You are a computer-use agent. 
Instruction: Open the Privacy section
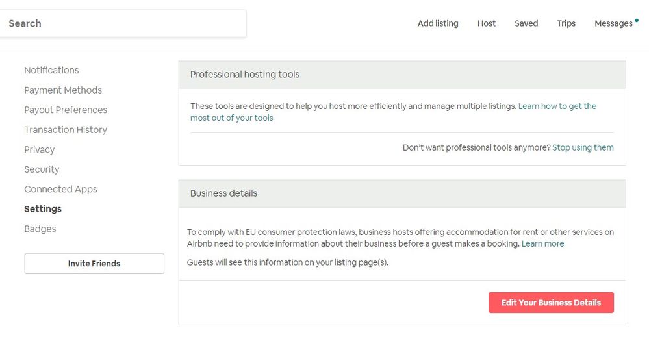click(x=40, y=149)
